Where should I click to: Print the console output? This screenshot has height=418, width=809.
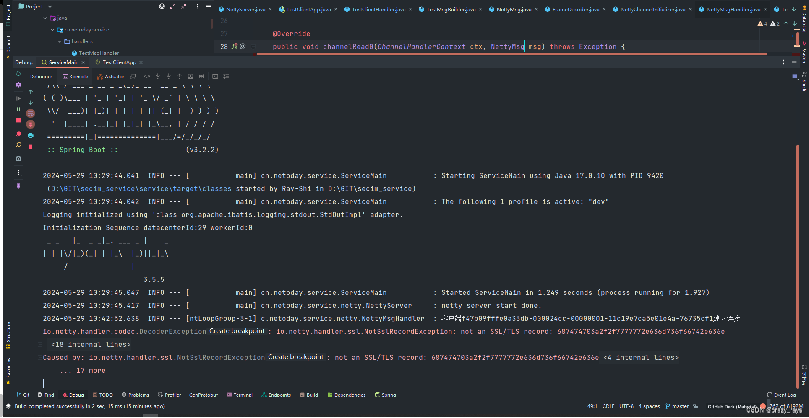click(x=31, y=135)
